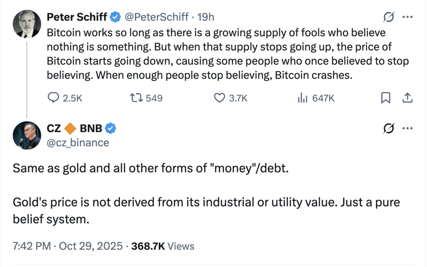Bookmark Peter Schiff's tweet
The height and width of the screenshot is (267, 427).
(386, 97)
